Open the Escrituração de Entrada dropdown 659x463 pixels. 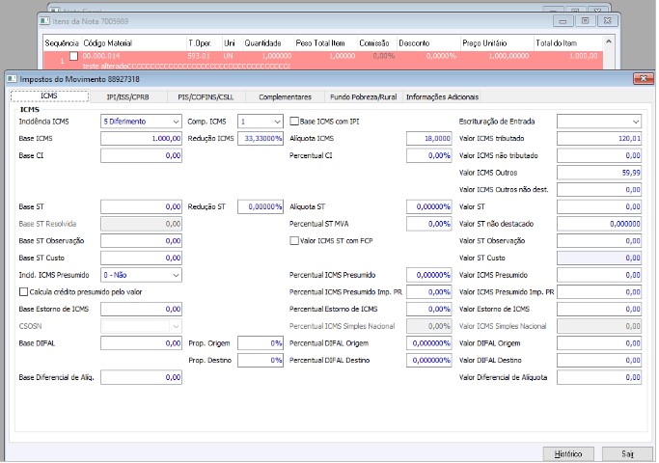(x=636, y=122)
